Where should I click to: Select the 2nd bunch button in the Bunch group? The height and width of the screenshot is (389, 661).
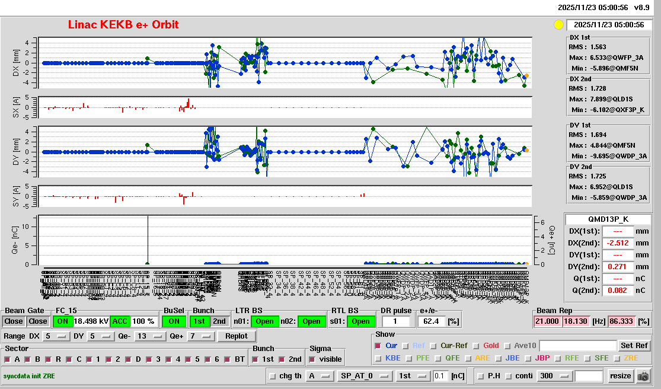[219, 321]
